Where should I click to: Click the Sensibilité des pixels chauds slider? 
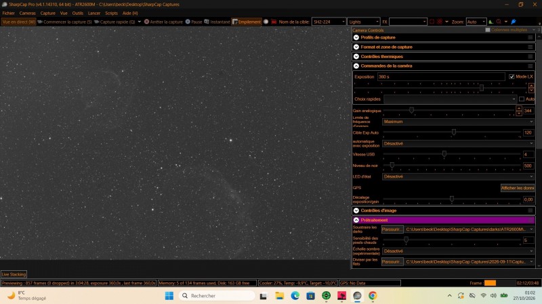coord(406,240)
